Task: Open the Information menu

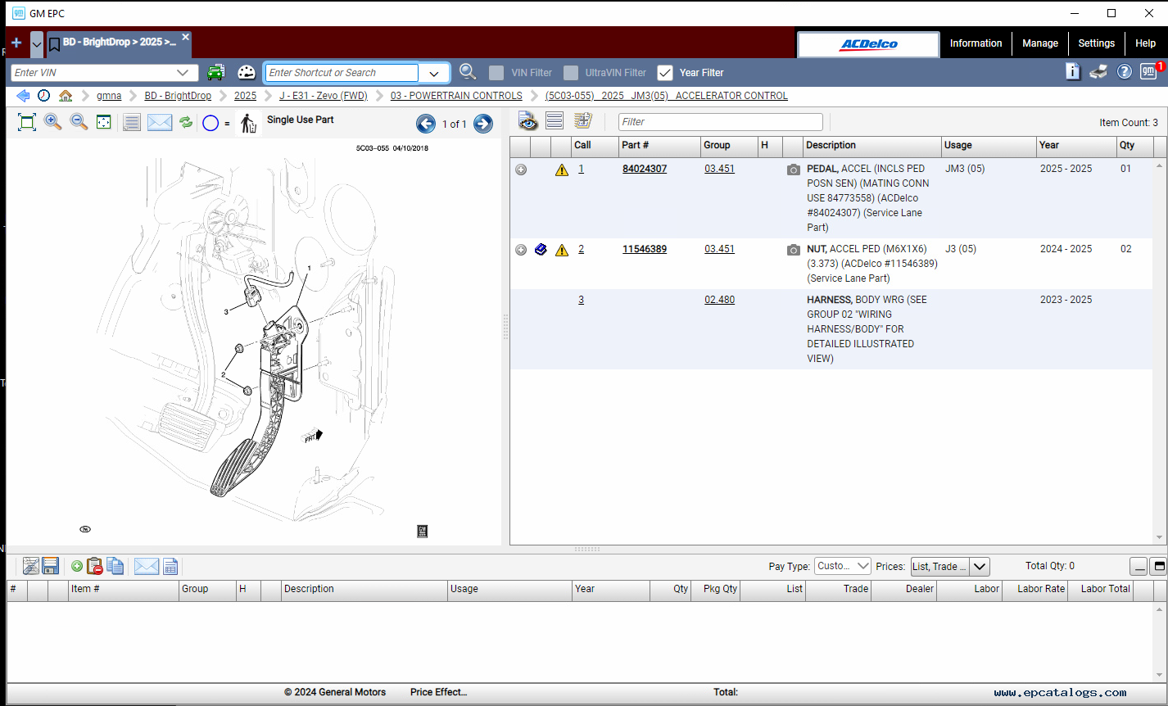Action: [x=976, y=43]
